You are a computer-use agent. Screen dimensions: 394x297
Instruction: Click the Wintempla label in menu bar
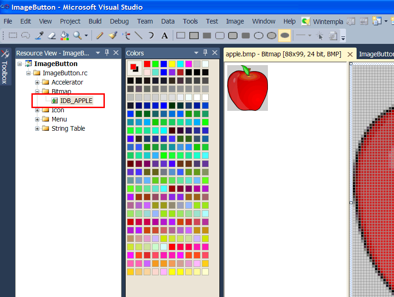click(328, 22)
